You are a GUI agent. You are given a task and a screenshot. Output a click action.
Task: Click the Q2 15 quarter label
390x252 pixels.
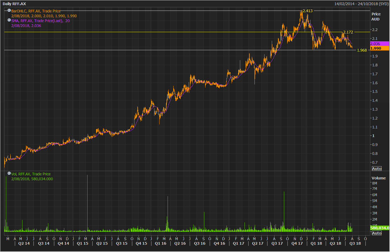[x=102, y=243]
